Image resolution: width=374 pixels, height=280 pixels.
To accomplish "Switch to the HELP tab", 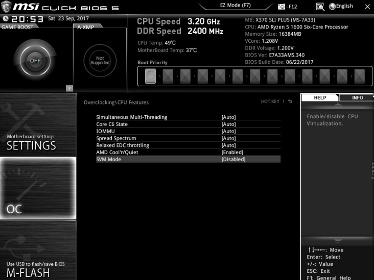I will [x=320, y=97].
